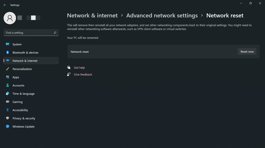Open the Get help link
This screenshot has width=265, height=148.
pyautogui.click(x=79, y=68)
